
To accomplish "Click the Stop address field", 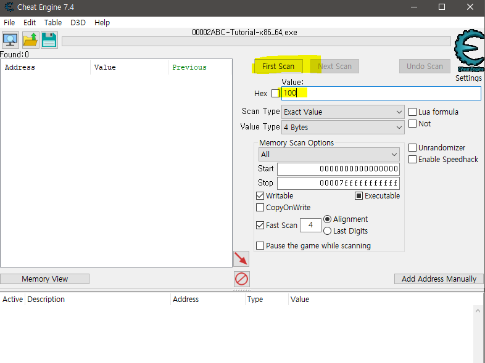I will (x=338, y=183).
